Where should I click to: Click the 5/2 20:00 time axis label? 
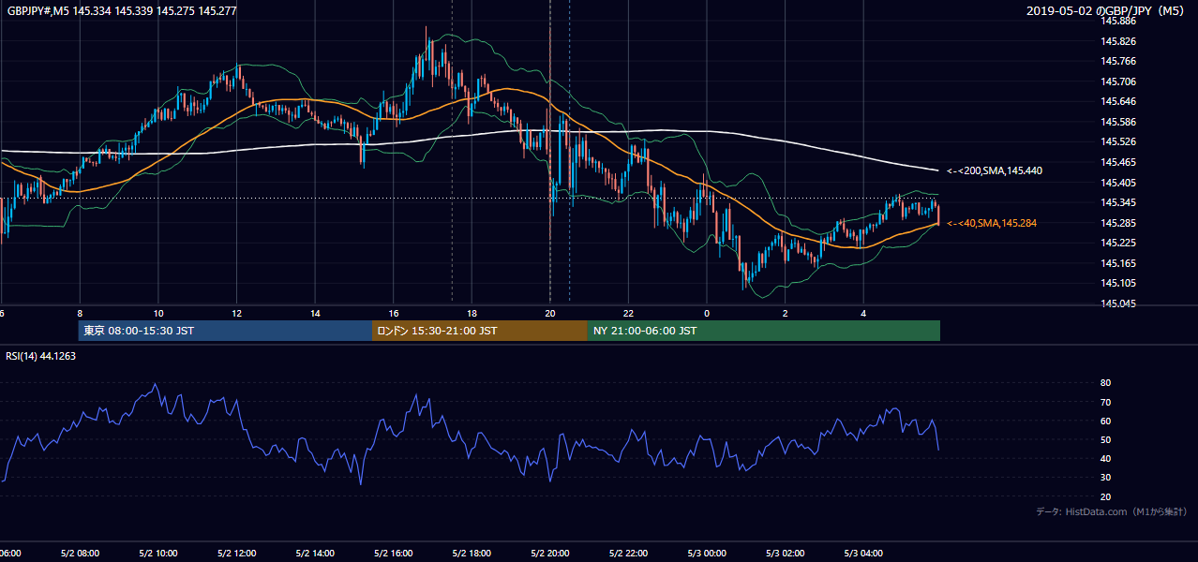tap(550, 554)
